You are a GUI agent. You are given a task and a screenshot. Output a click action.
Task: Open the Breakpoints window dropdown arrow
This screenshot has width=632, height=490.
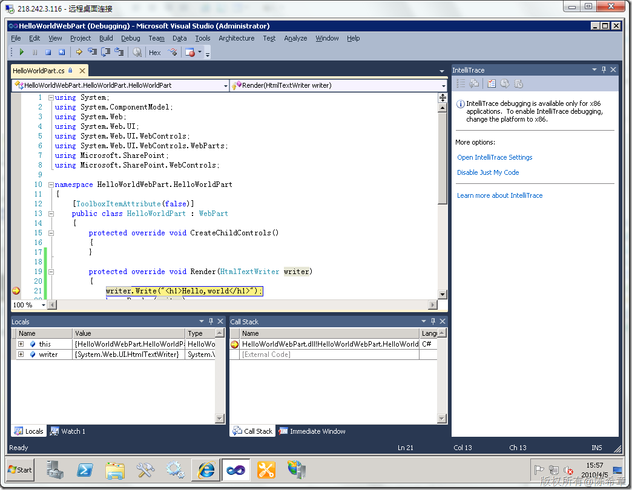tap(200, 53)
